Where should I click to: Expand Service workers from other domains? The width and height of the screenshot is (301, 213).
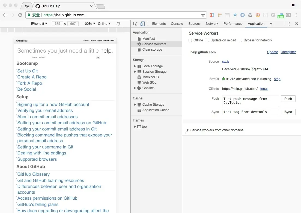click(x=188, y=130)
